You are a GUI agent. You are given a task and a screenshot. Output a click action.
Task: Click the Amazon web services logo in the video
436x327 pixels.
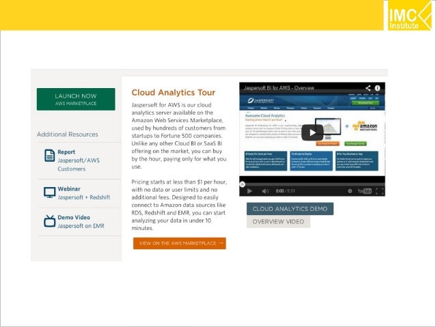tap(365, 126)
